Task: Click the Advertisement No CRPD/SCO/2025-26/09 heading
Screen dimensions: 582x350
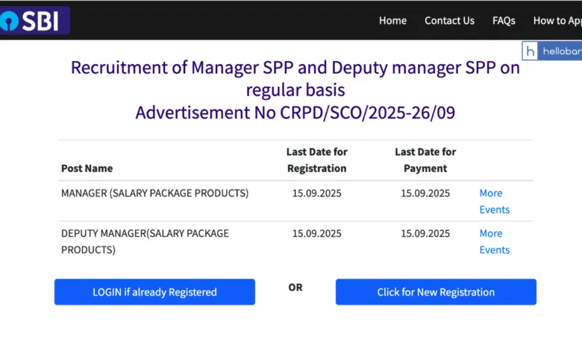Action: pyautogui.click(x=295, y=112)
